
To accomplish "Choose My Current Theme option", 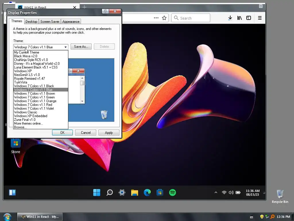I will tap(41, 52).
